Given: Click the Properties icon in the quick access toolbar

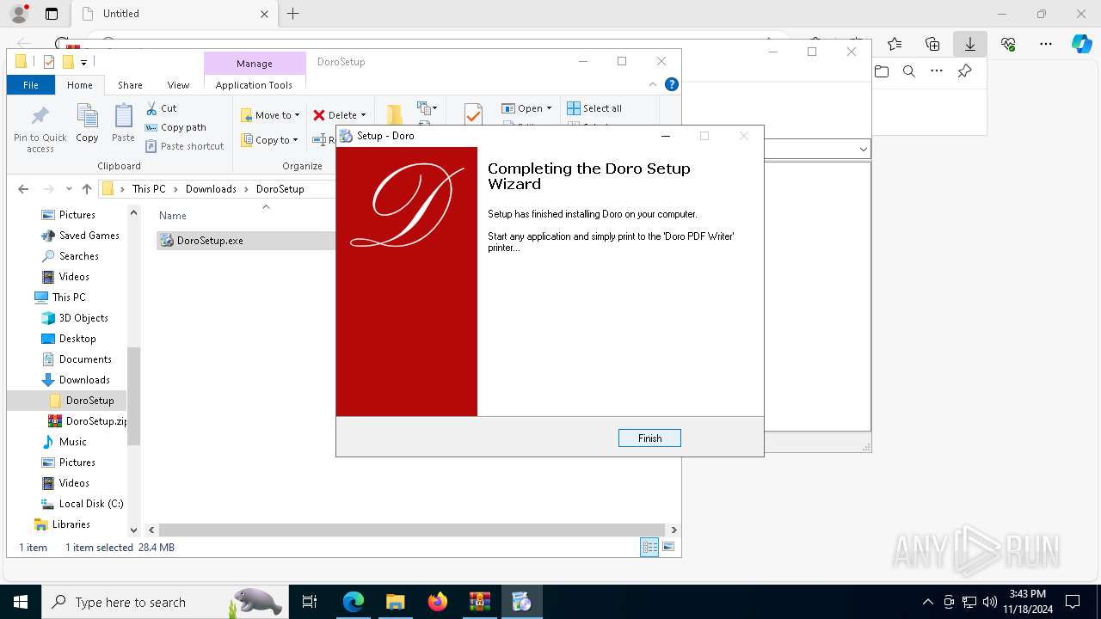Looking at the screenshot, I should 48,62.
